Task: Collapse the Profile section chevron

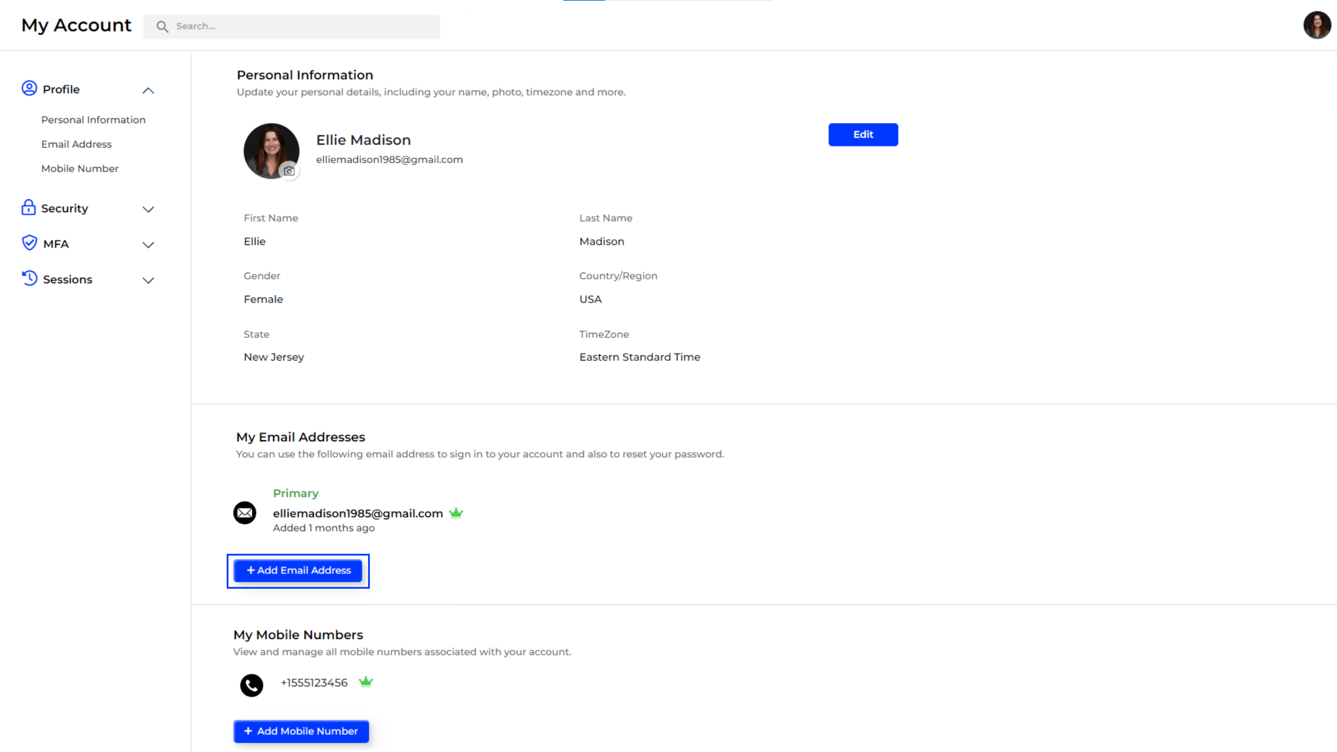Action: click(x=149, y=91)
